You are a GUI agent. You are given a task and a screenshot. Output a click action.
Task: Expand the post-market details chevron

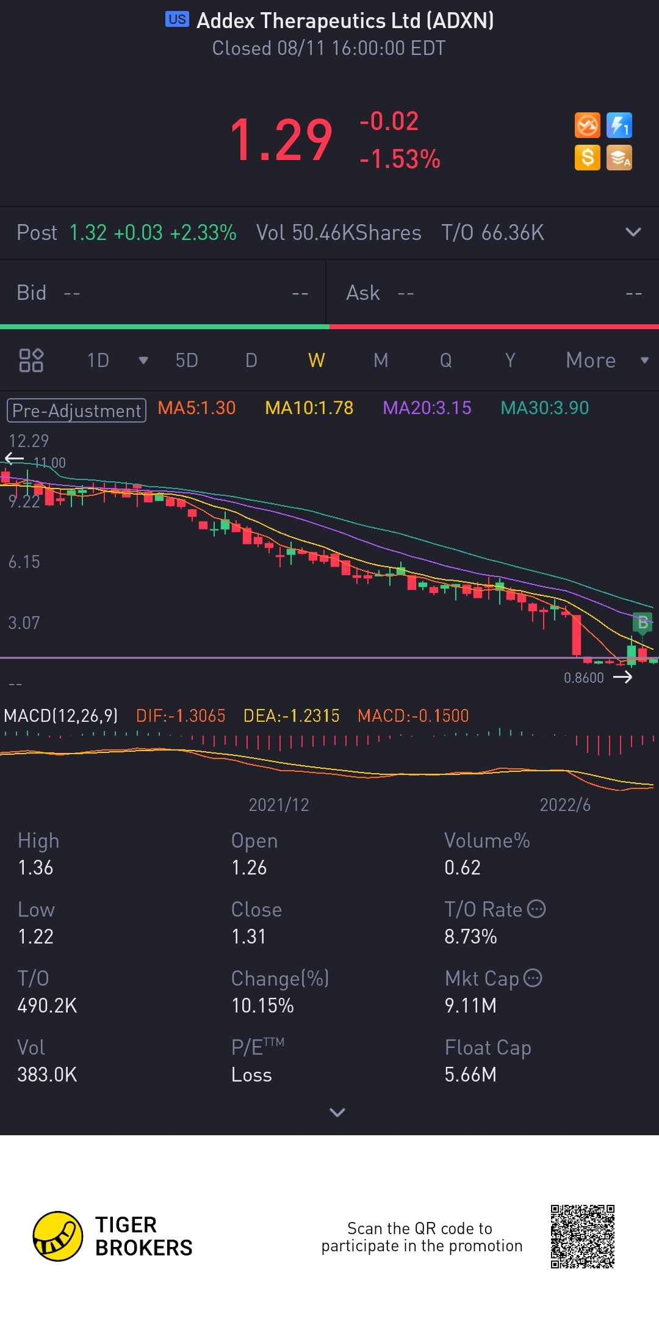click(633, 232)
